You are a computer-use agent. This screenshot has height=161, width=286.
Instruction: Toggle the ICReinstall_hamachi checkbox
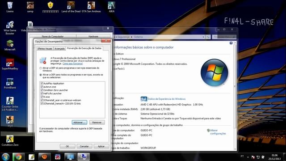click(x=42, y=103)
